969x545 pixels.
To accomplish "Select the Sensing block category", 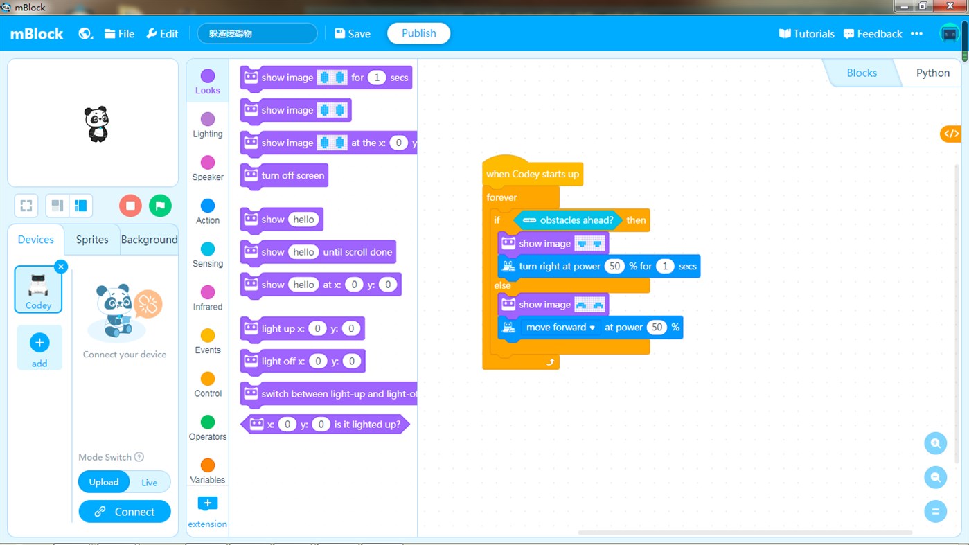I will pos(208,255).
